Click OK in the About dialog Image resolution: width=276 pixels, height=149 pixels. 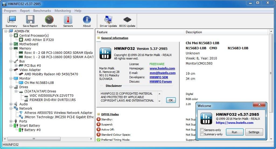pyautogui.click(x=171, y=100)
